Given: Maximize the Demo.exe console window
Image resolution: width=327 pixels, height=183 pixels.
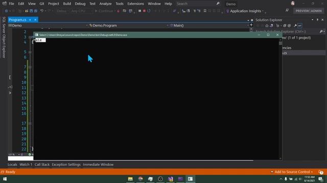Looking at the screenshot, I should (x=268, y=35).
